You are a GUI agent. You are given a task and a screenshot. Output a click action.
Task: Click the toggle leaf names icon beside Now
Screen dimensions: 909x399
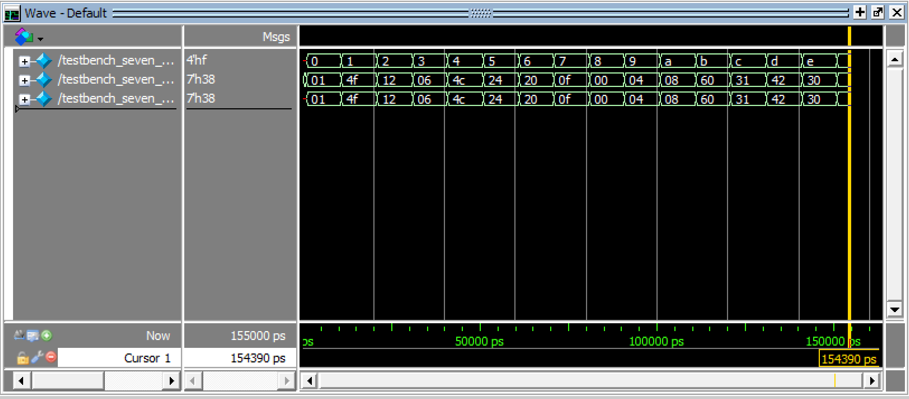tap(19, 336)
